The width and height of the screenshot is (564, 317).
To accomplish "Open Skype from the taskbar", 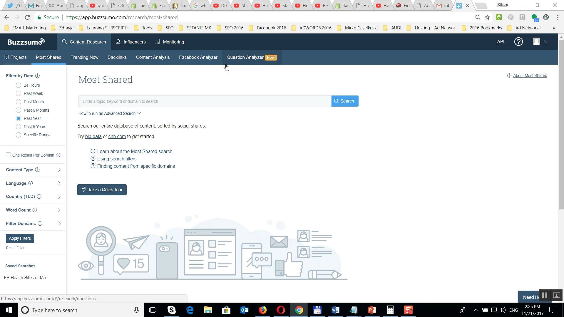I will (x=171, y=310).
